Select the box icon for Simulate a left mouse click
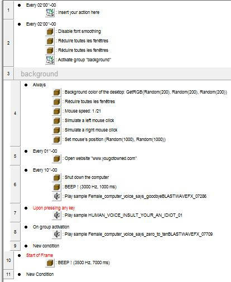Viewport: 231px width, 282px height. [x=56, y=120]
